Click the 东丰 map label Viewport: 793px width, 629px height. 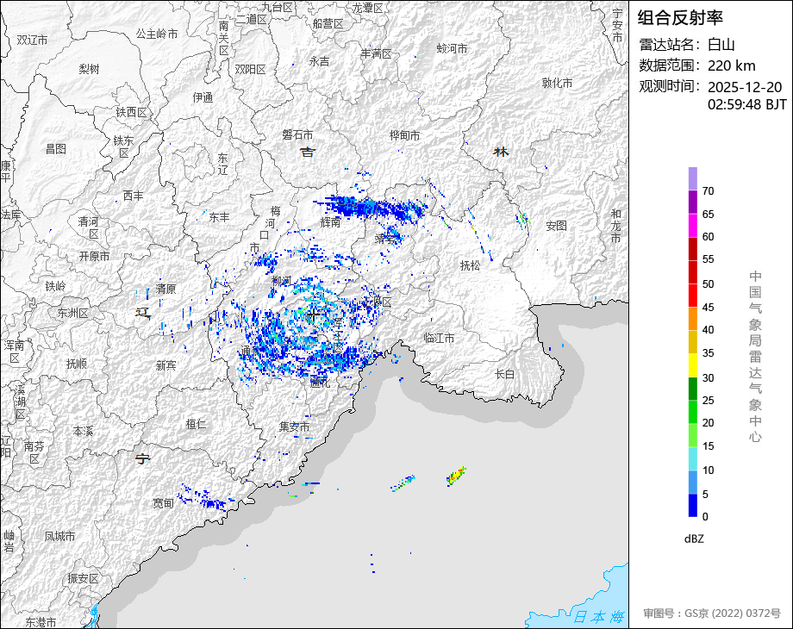[219, 217]
